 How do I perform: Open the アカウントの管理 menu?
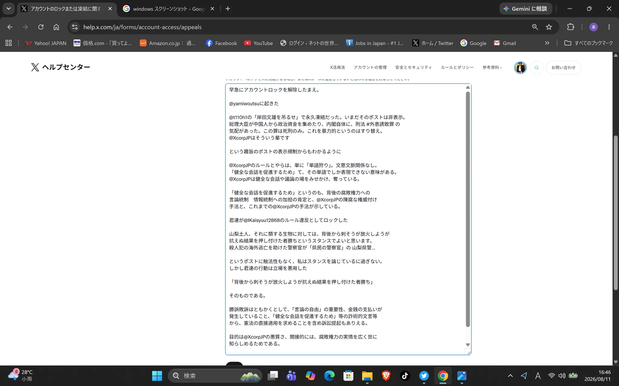pos(370,68)
